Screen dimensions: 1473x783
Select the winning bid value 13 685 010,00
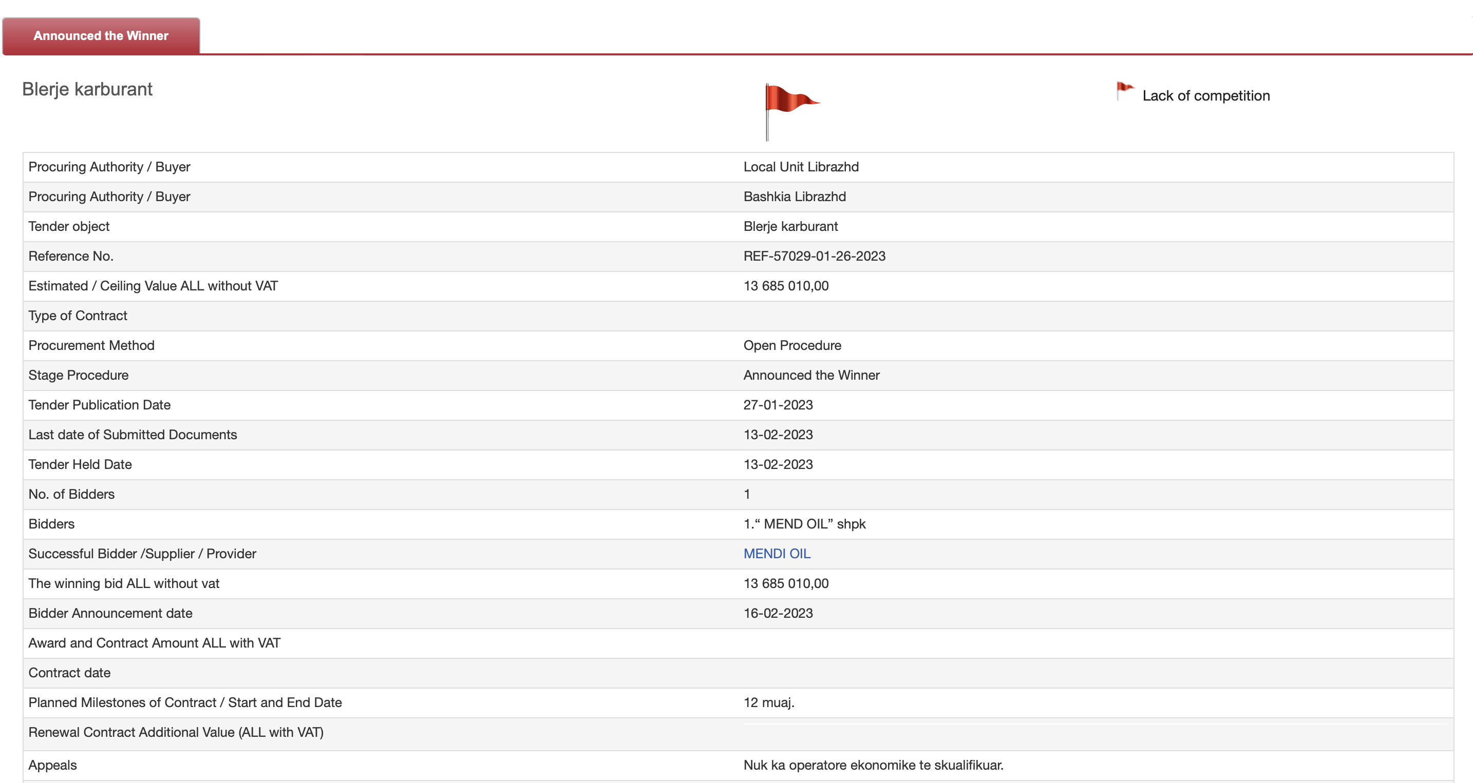(x=786, y=583)
